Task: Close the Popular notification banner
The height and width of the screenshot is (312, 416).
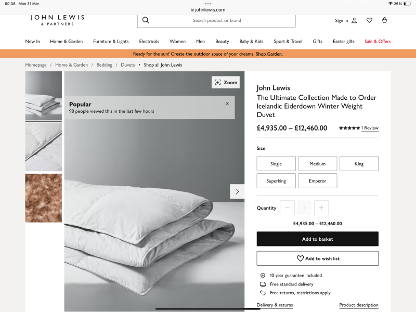Action: [x=227, y=103]
